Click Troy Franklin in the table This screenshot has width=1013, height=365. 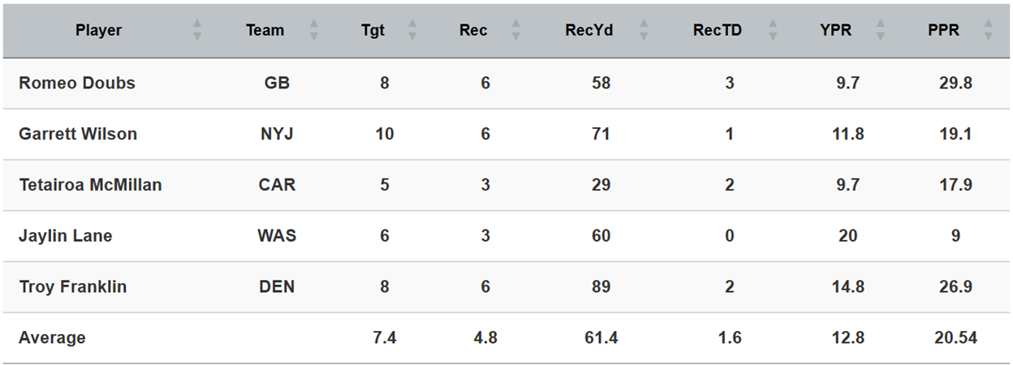pos(73,286)
